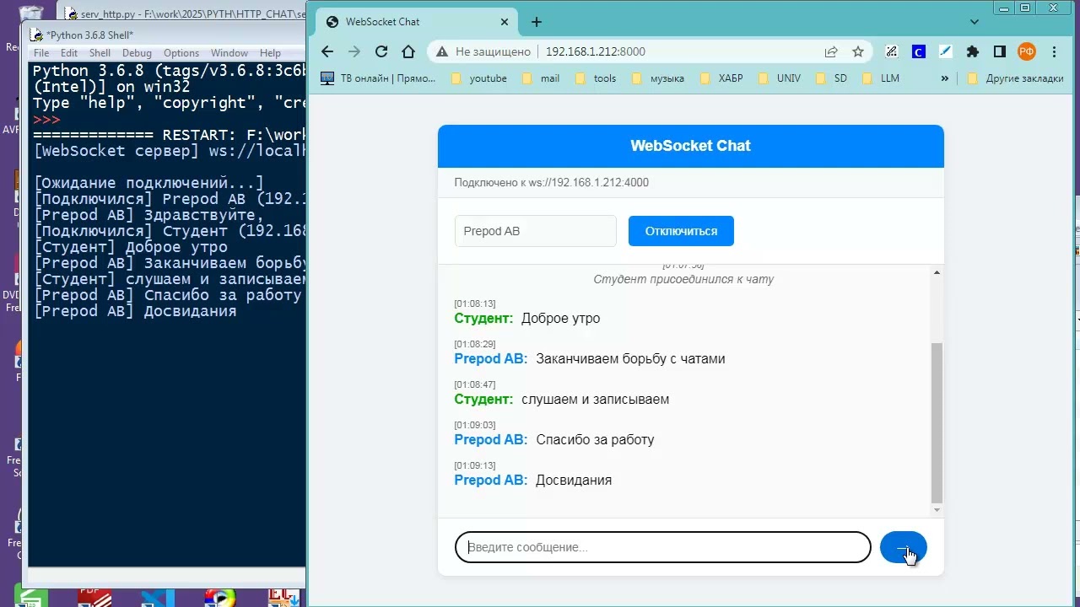Click the Подключено к ws:// status text

coord(551,183)
